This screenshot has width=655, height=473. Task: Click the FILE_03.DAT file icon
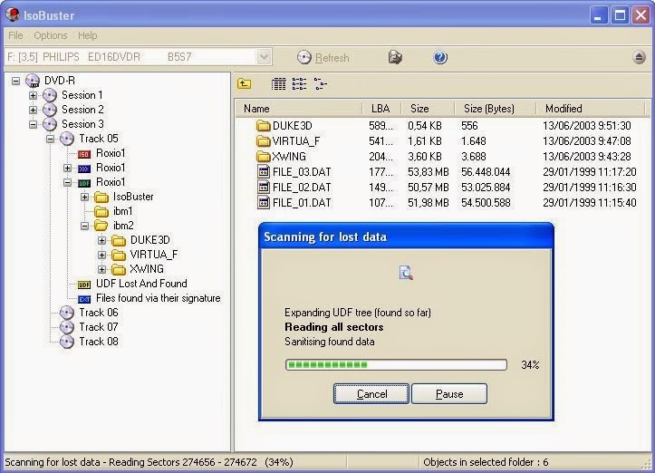tap(263, 172)
